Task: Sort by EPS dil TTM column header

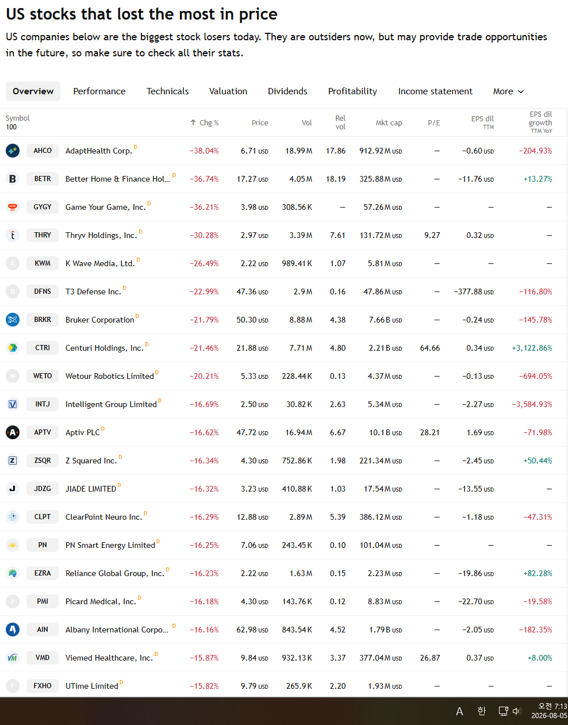Action: [482, 122]
